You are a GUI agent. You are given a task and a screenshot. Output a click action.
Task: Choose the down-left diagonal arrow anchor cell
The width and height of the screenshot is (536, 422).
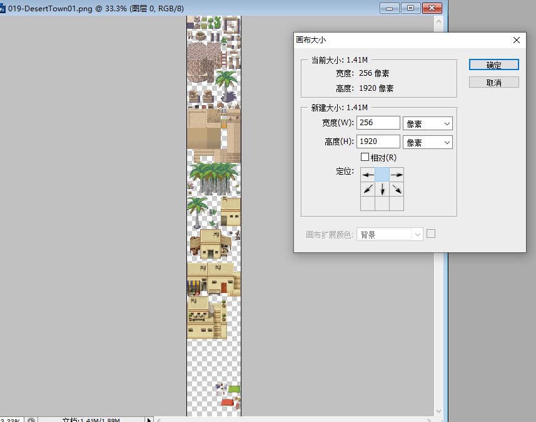368,189
